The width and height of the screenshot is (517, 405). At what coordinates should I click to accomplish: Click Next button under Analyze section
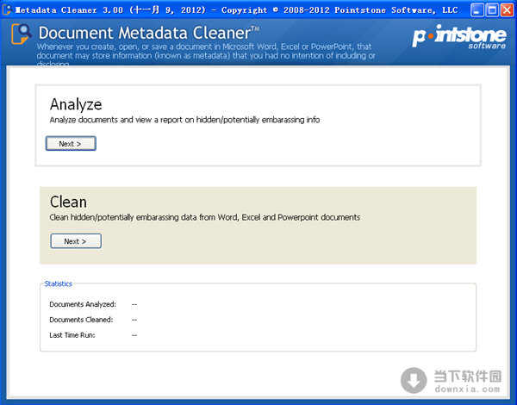tap(71, 143)
